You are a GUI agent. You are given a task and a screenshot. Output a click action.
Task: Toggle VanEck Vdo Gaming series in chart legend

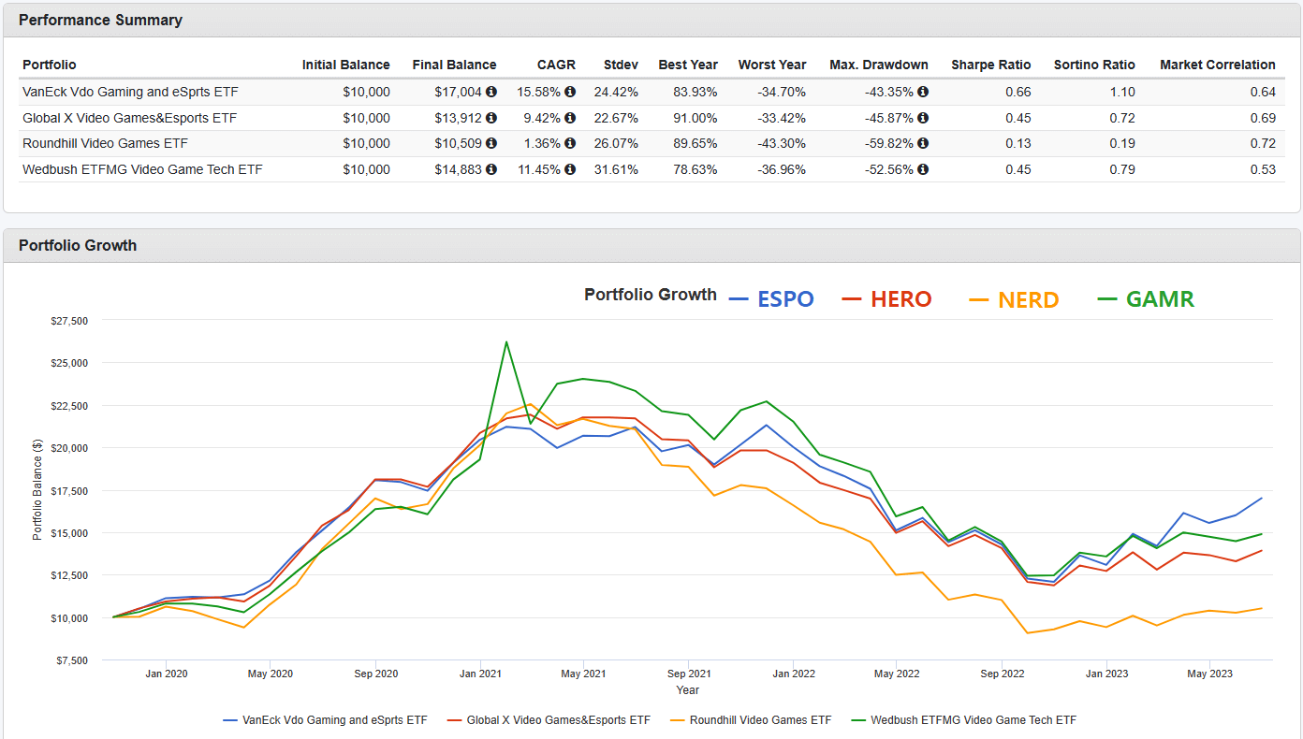325,720
